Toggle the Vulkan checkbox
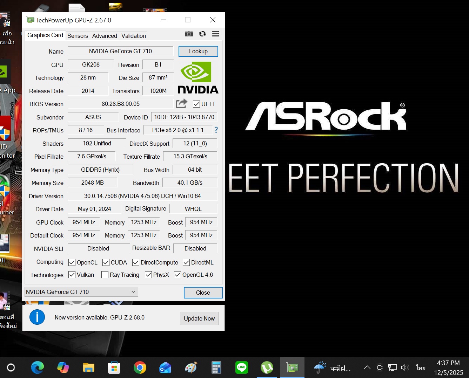The height and width of the screenshot is (378, 469). (72, 275)
